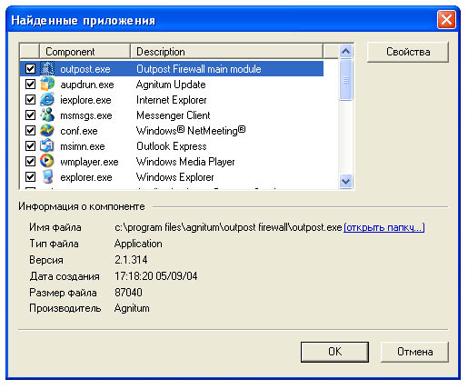Select the Internet Explorer icon
This screenshot has height=389, width=468.
47,99
